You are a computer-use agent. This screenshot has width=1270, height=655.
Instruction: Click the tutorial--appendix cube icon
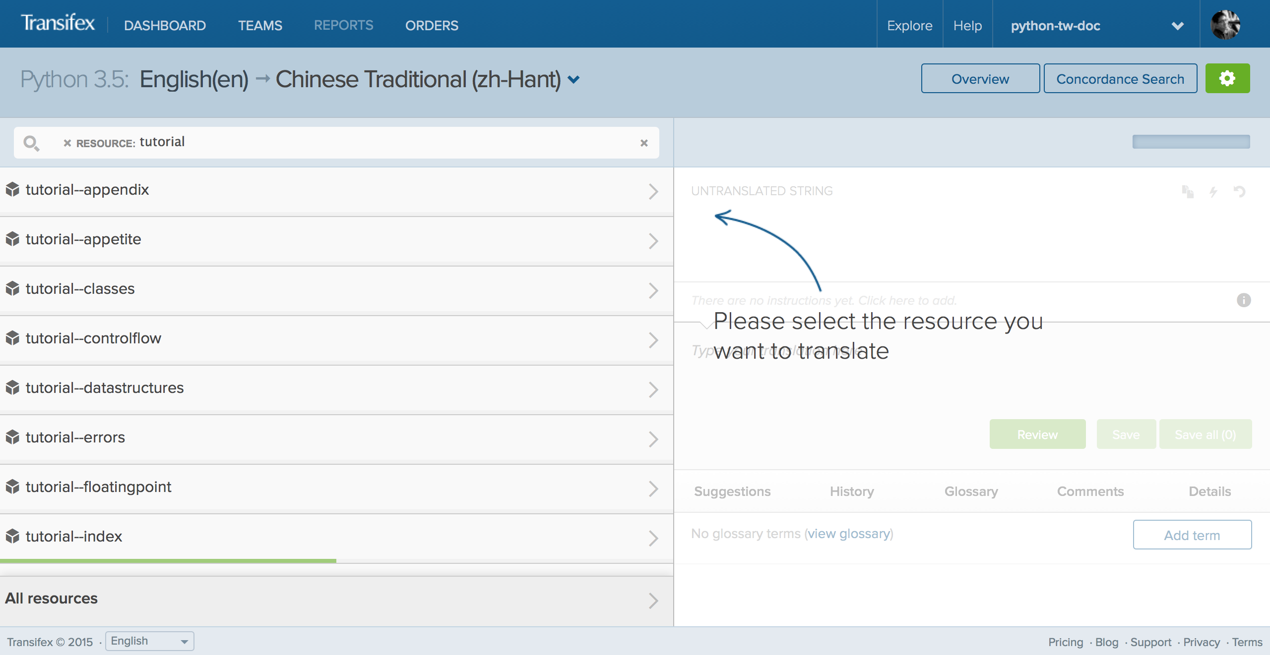click(x=12, y=189)
